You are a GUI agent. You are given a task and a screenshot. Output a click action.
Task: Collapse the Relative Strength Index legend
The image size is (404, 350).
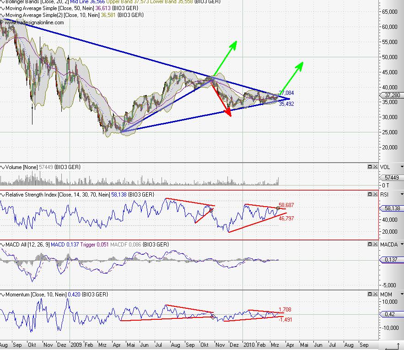[x=2, y=195]
